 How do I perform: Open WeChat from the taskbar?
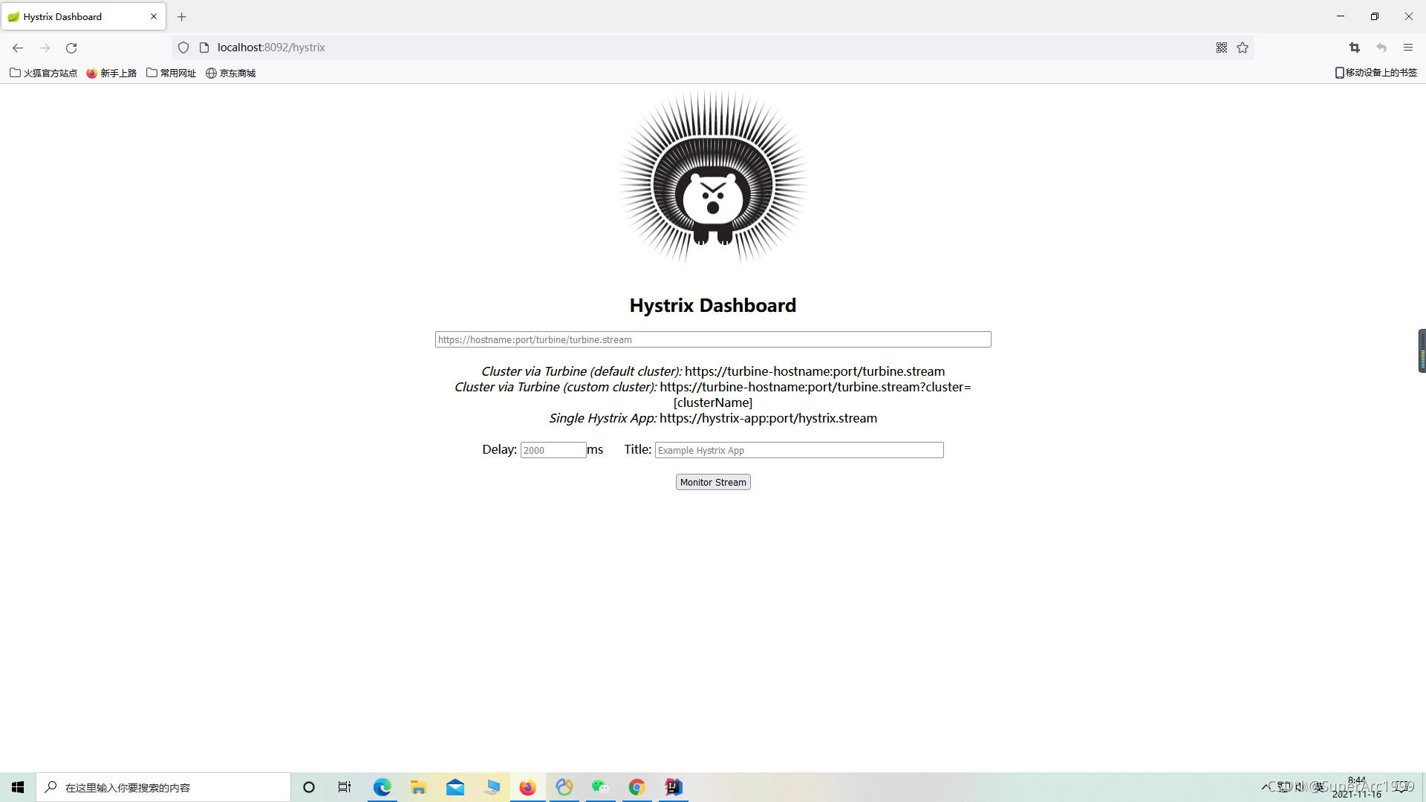(600, 787)
